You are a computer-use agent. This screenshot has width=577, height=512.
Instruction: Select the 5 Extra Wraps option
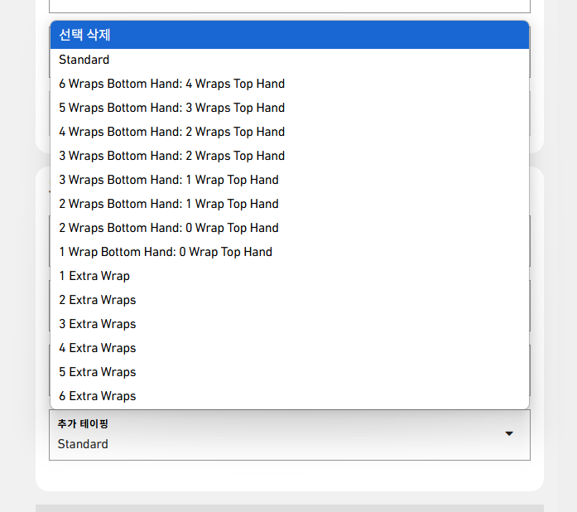coord(290,372)
